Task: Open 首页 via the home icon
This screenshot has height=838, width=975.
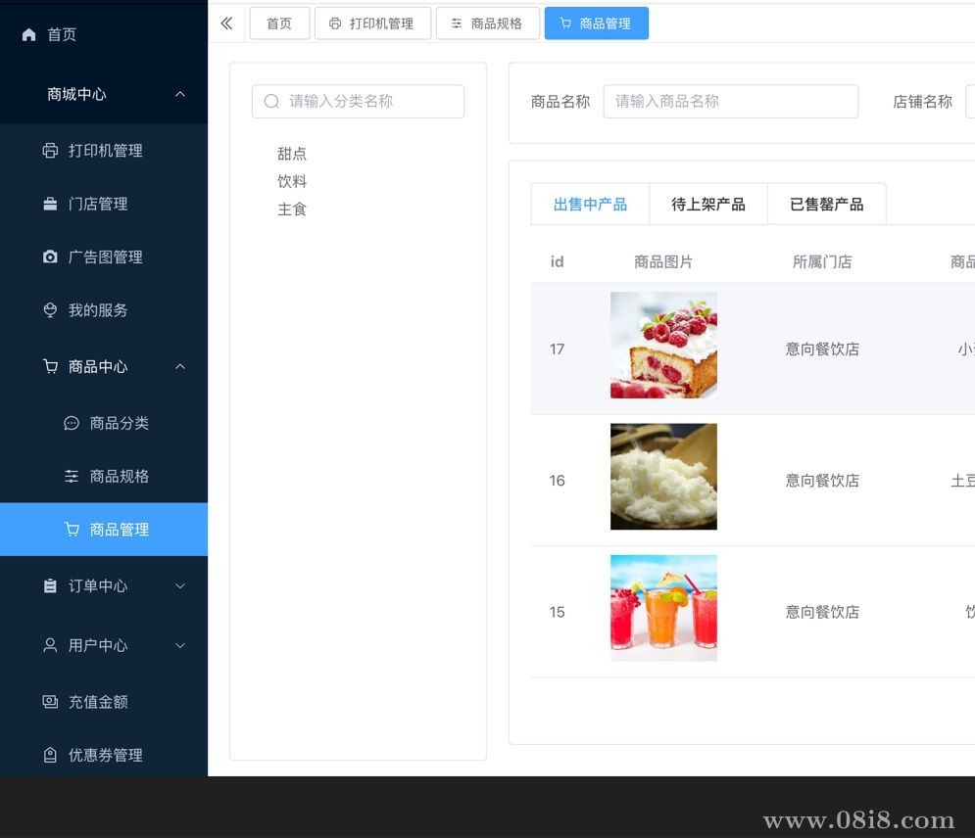Action: pos(28,34)
